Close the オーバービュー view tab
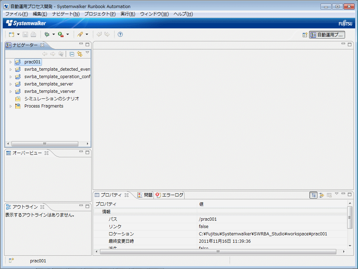The height and width of the screenshot is (269, 358). 46,153
